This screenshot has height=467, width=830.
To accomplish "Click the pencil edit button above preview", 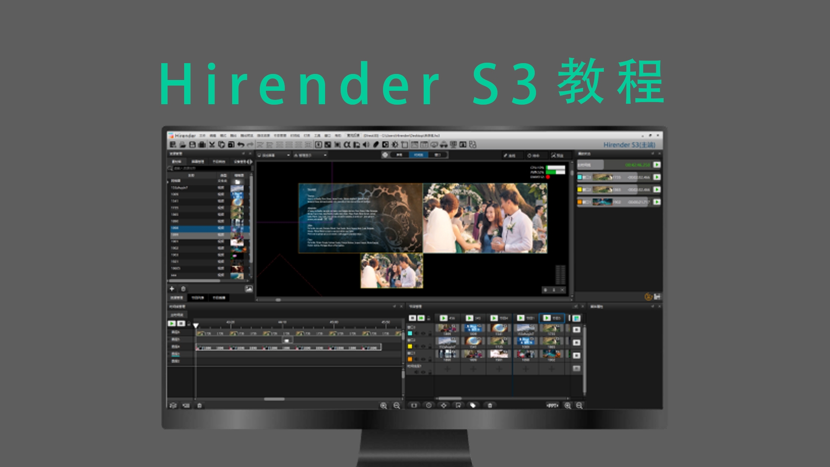I will tap(509, 155).
